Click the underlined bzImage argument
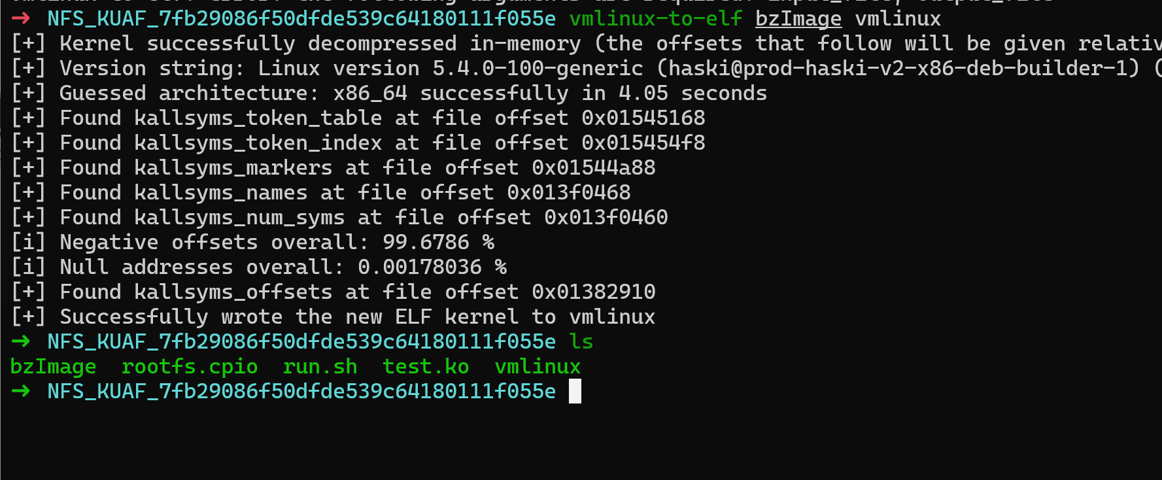 click(798, 19)
